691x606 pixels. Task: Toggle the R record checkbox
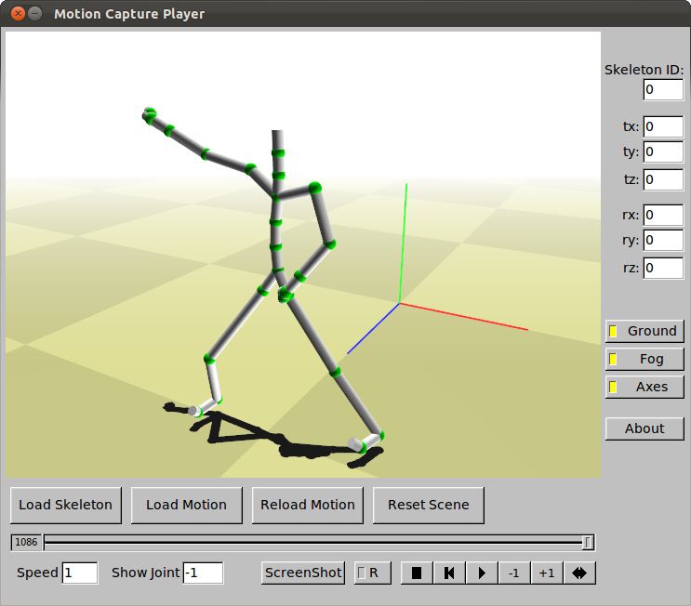372,573
